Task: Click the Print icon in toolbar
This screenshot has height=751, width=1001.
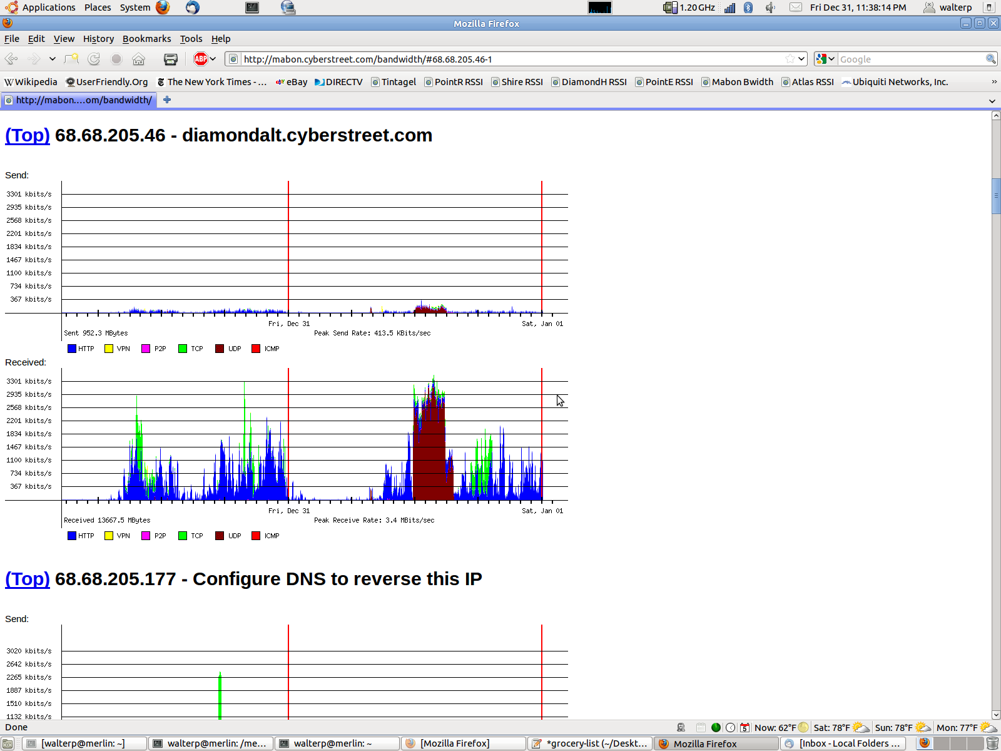Action: [x=170, y=59]
